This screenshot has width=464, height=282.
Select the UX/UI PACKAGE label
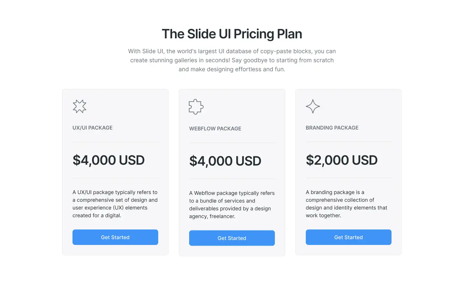[92, 128]
